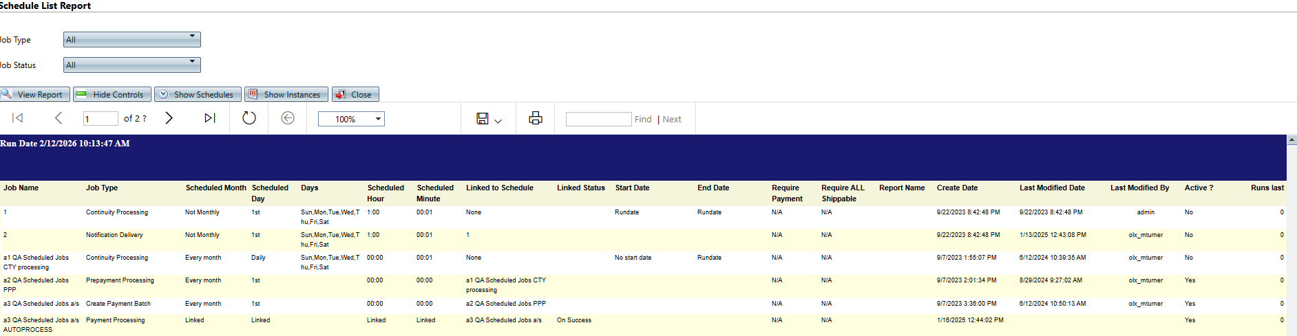Image resolution: width=1297 pixels, height=336 pixels.
Task: Click the report's vertical scrollbar
Action: click(1291, 234)
